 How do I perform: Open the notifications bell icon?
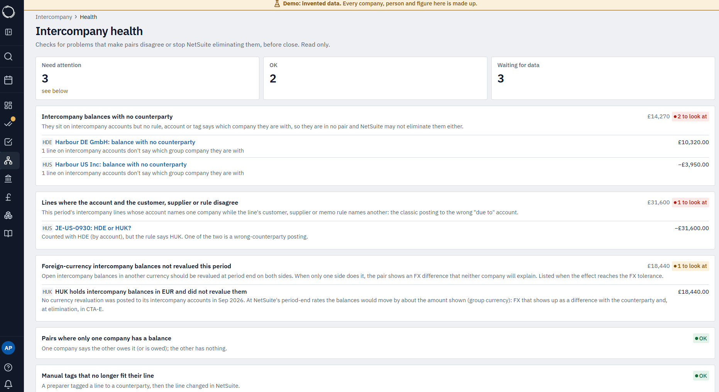pyautogui.click(x=8, y=384)
